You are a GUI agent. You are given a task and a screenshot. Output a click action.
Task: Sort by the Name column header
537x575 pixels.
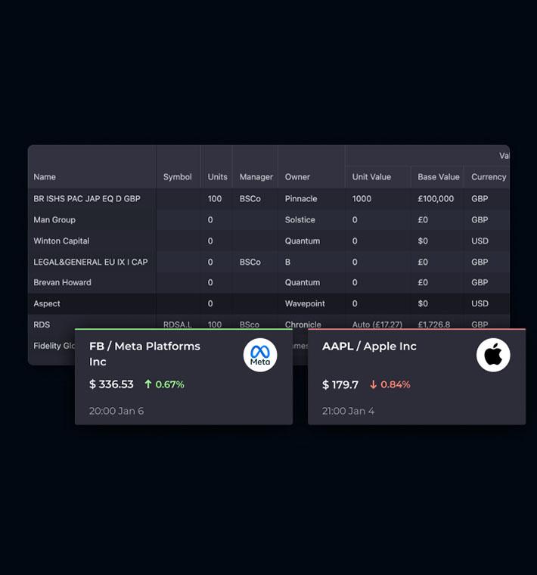(45, 177)
